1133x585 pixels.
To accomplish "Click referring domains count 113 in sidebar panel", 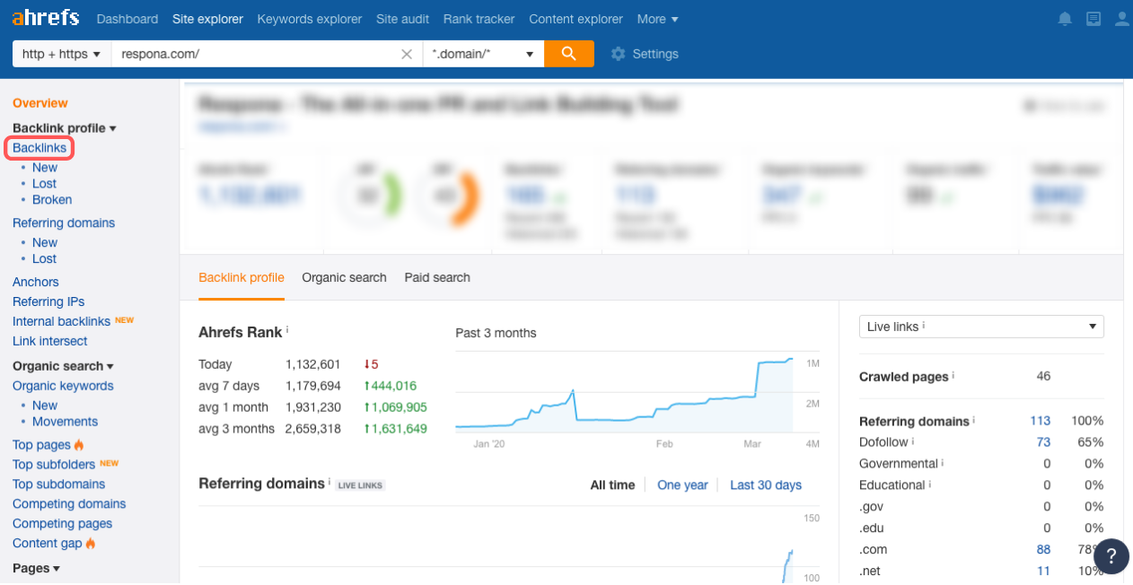I will click(x=1041, y=421).
